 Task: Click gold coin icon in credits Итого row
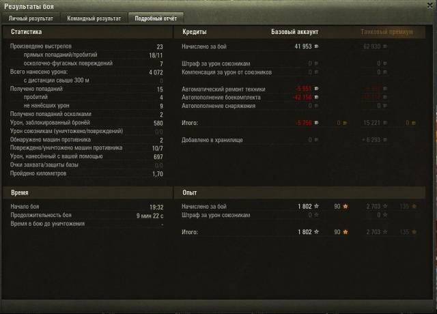(345, 123)
